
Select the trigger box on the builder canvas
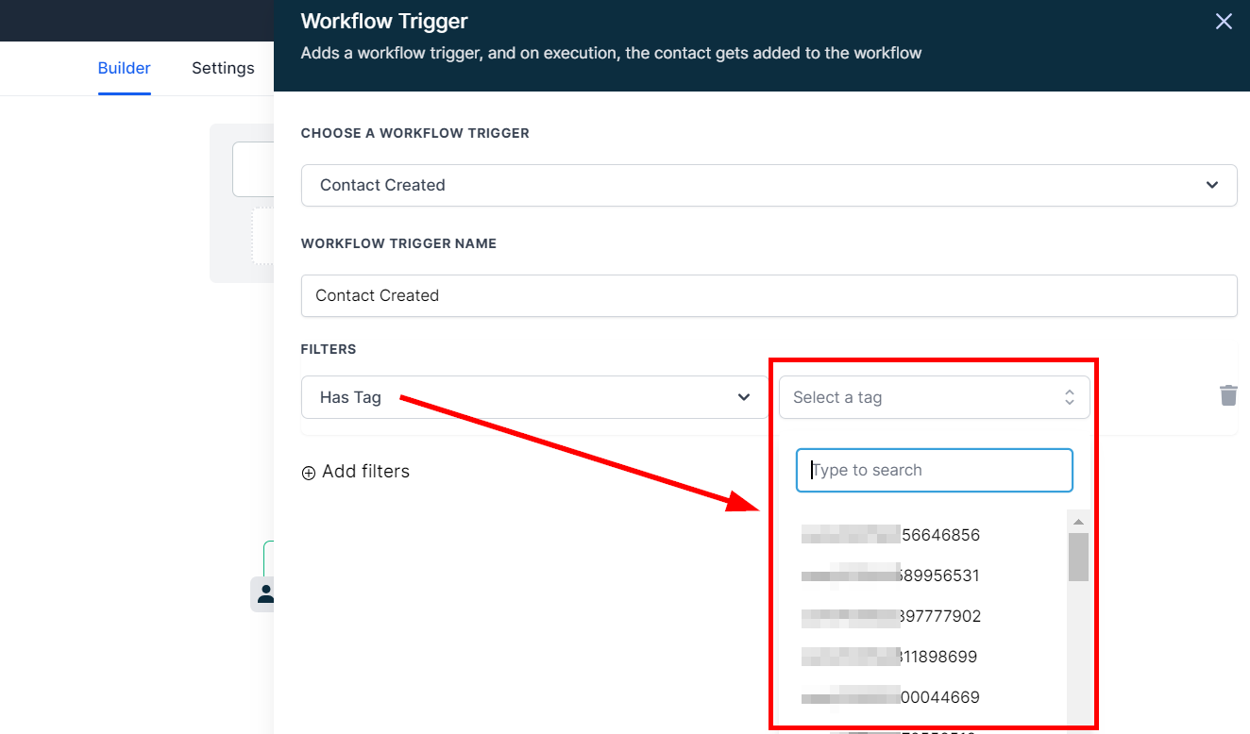pos(253,170)
